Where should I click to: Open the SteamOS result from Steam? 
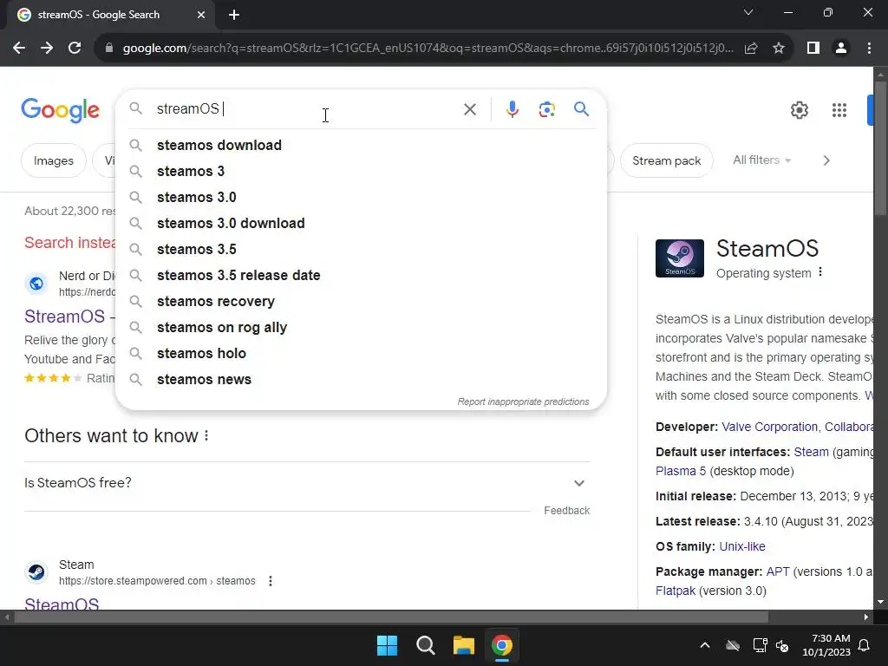[62, 603]
